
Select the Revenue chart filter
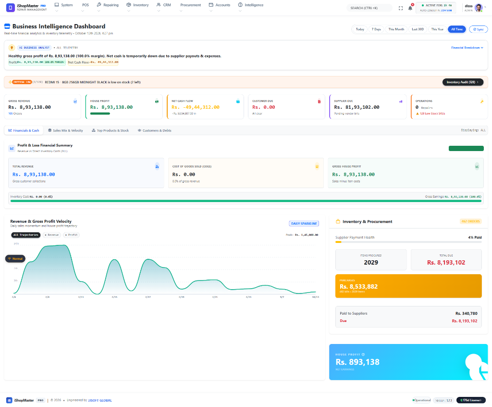[x=52, y=235]
